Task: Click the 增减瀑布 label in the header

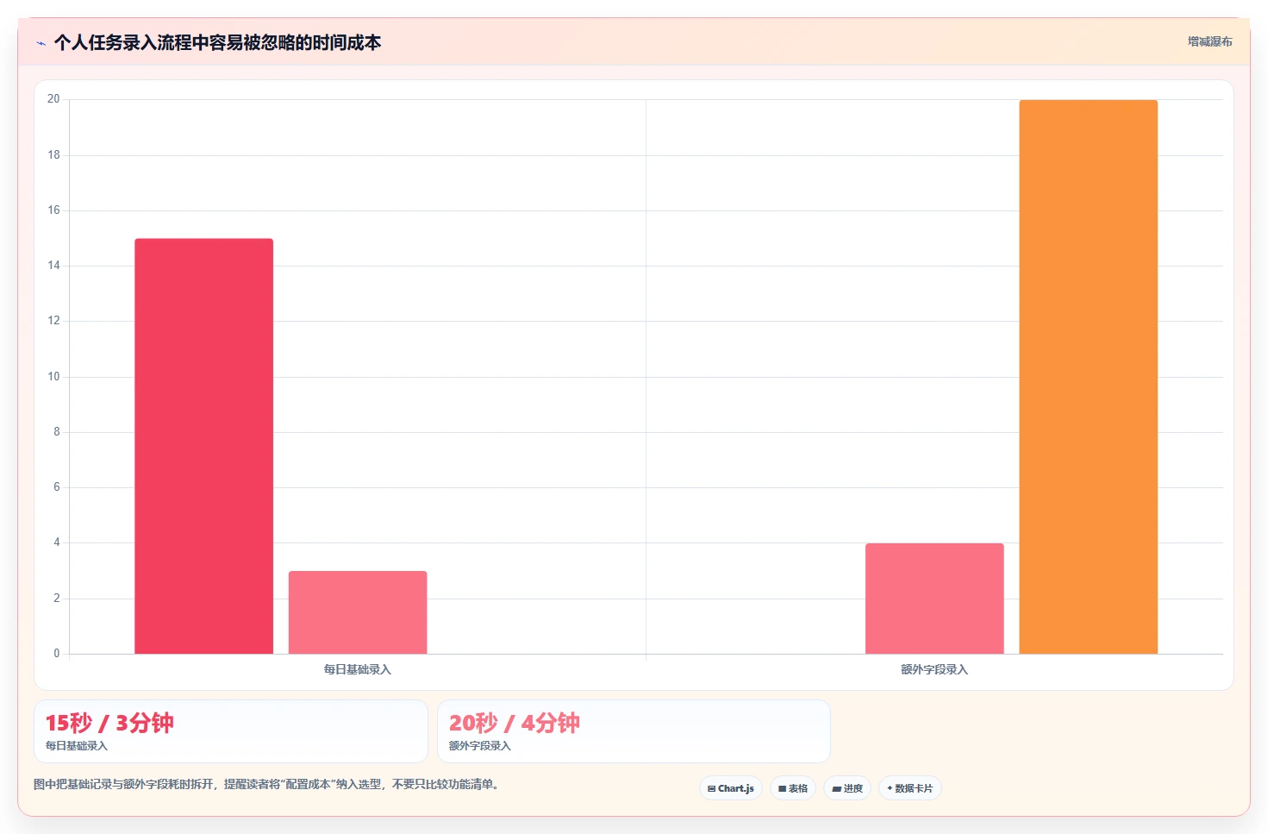Action: click(1209, 41)
